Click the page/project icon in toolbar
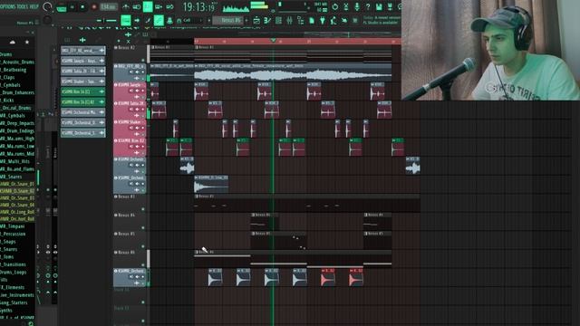 [312, 20]
